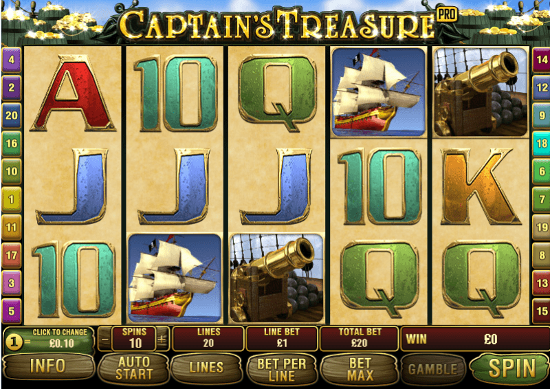
Task: Click the red A symbol on first reel
Action: coord(73,93)
